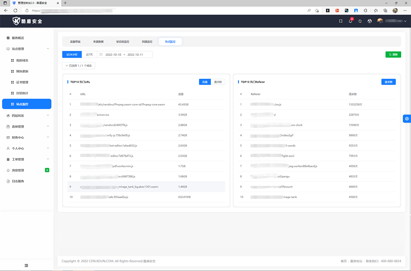Click the 服务概览 sidebar icon
411x271 pixels.
point(8,38)
